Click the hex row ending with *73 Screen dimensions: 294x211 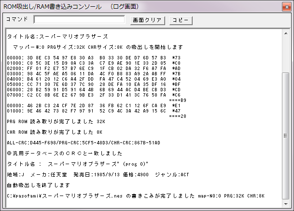point(94,58)
